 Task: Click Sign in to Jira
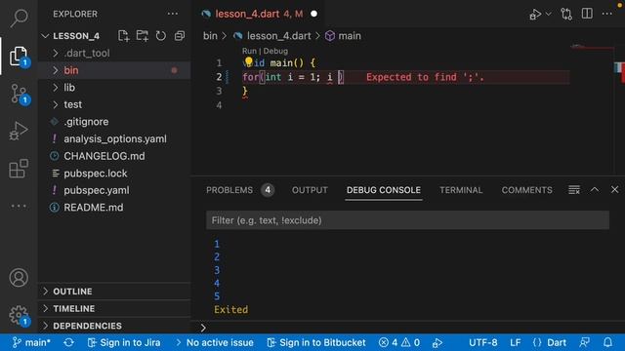(124, 342)
